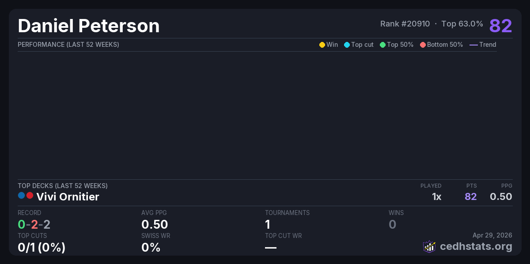Toggle the Win legend label
The height and width of the screenshot is (264, 530).
tap(332, 45)
